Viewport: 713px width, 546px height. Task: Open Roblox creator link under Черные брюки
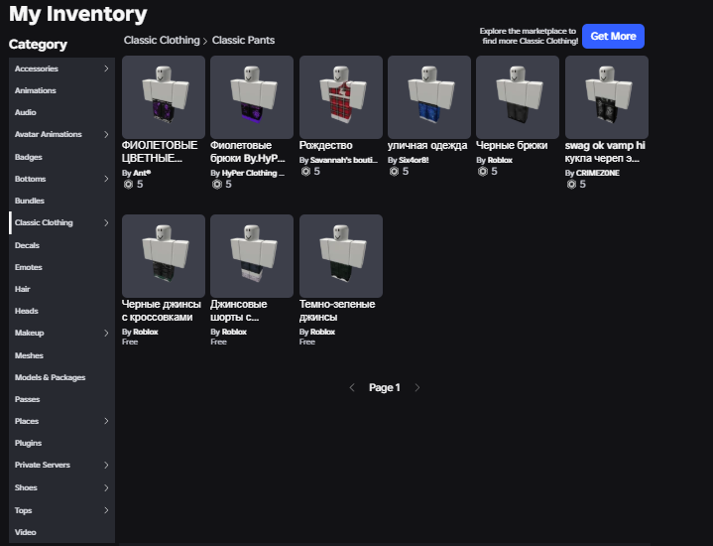point(500,160)
